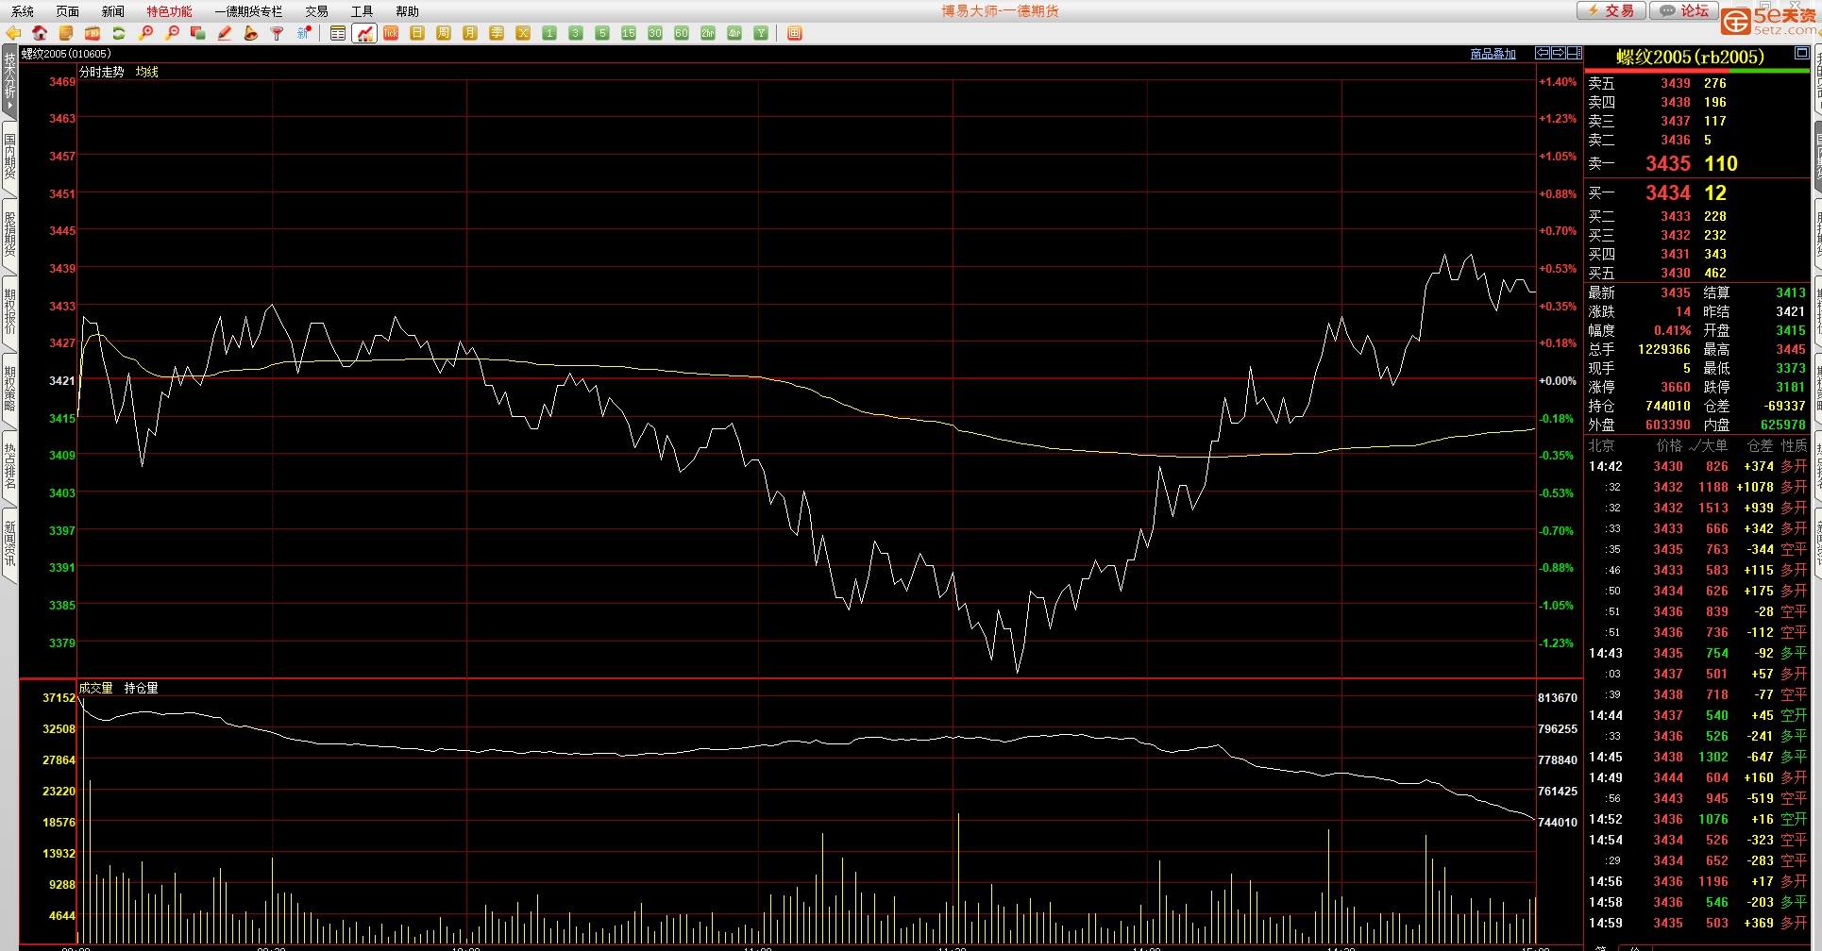Click the zoom in magnifier icon
The image size is (1822, 951).
(145, 33)
